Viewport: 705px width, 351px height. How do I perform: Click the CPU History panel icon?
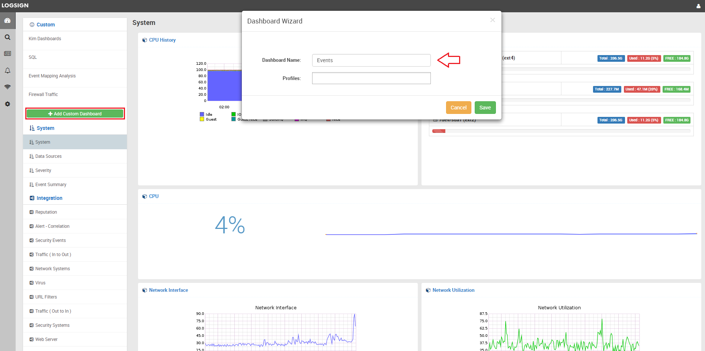coord(145,40)
